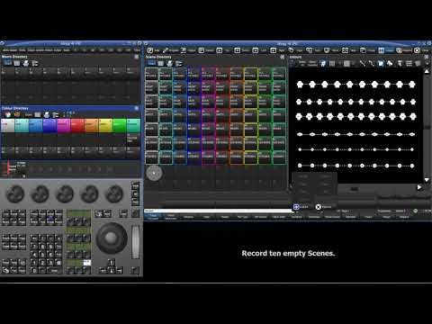Click the Record button in the popup
Image resolution: width=432 pixels, height=324 pixels.
click(x=301, y=207)
